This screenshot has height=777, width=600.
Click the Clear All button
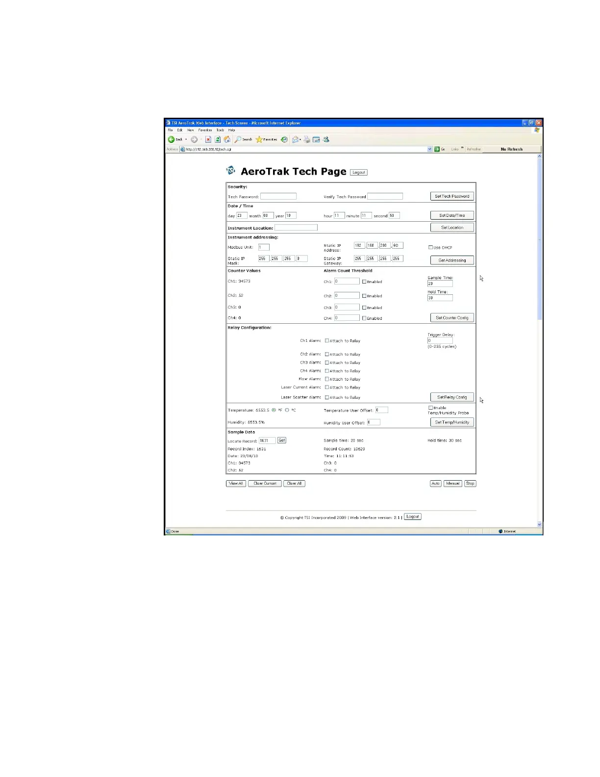point(294,484)
